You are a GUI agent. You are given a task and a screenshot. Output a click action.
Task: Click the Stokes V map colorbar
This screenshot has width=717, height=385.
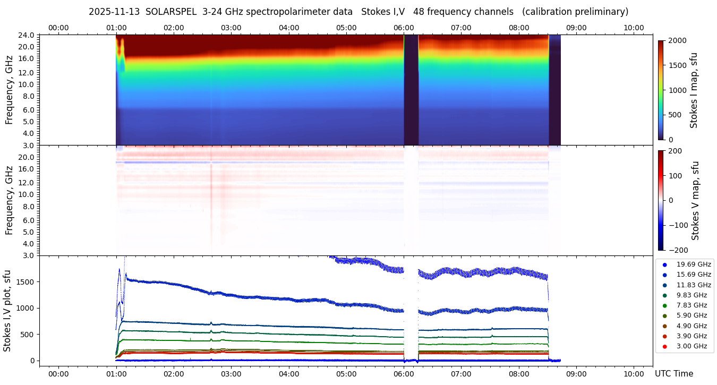pyautogui.click(x=661, y=200)
